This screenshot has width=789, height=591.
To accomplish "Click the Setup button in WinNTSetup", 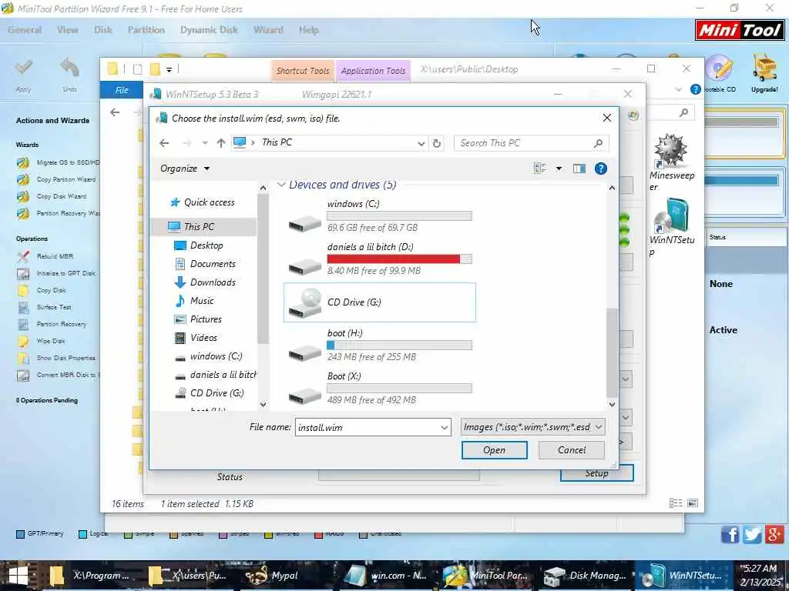I will [x=597, y=473].
